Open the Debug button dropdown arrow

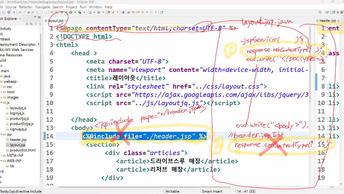[x=66, y=12]
